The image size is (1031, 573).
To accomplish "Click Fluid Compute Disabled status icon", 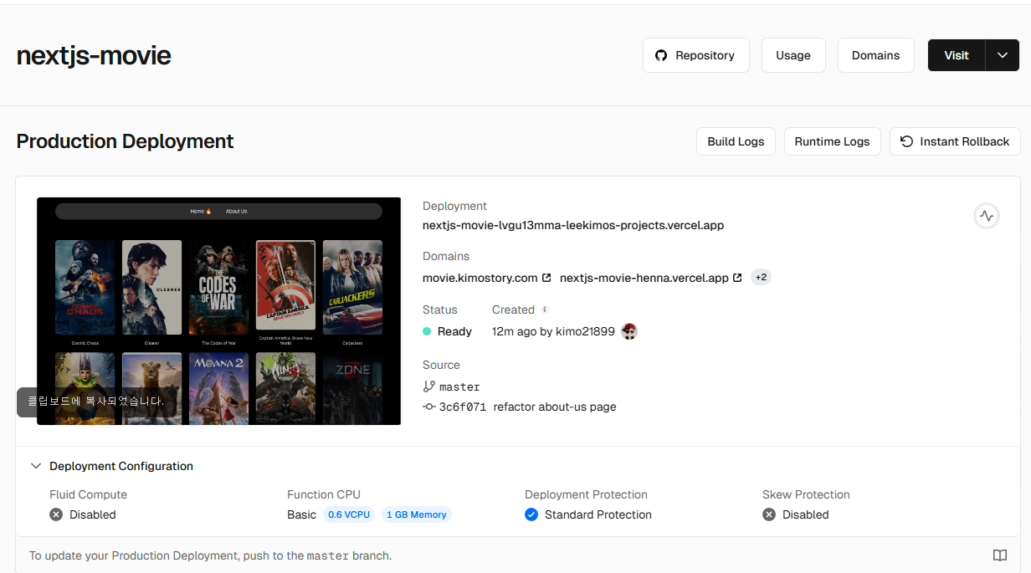I will pos(56,514).
